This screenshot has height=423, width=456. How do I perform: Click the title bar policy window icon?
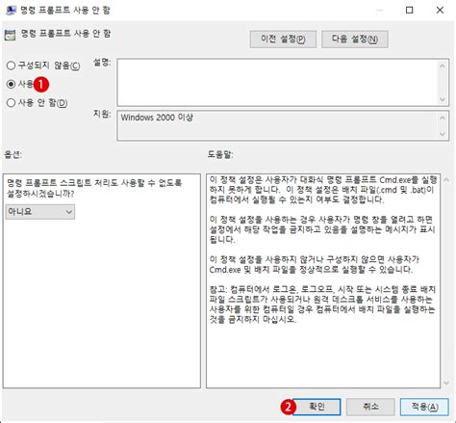click(11, 11)
